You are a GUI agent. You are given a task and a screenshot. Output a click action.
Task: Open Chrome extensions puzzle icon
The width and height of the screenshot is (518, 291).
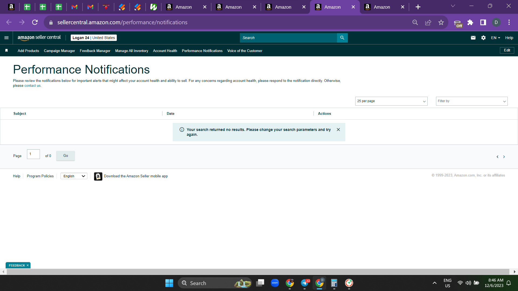pos(470,22)
